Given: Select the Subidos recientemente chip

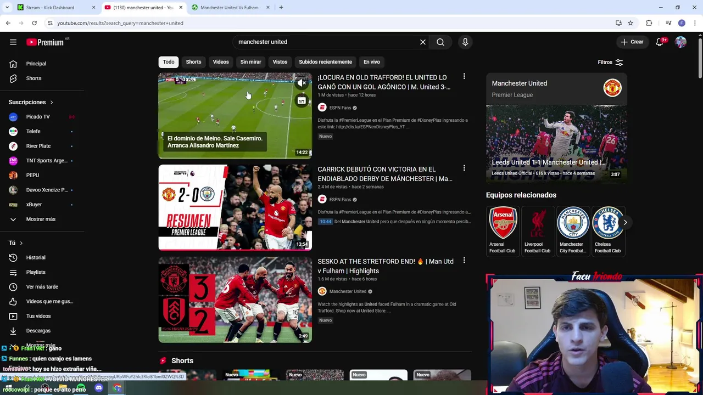Looking at the screenshot, I should tap(325, 62).
